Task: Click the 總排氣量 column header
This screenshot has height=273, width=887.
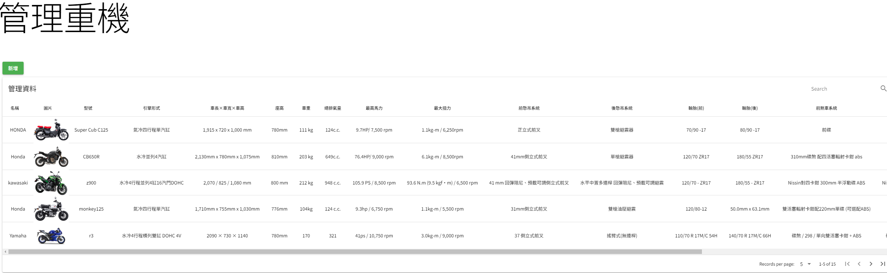Action: pos(332,108)
